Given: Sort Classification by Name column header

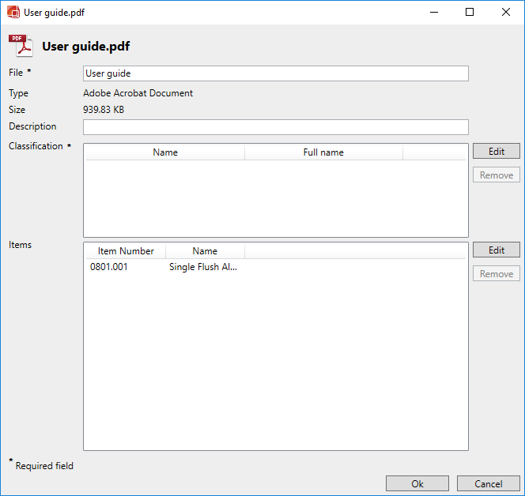Looking at the screenshot, I should pyautogui.click(x=165, y=152).
